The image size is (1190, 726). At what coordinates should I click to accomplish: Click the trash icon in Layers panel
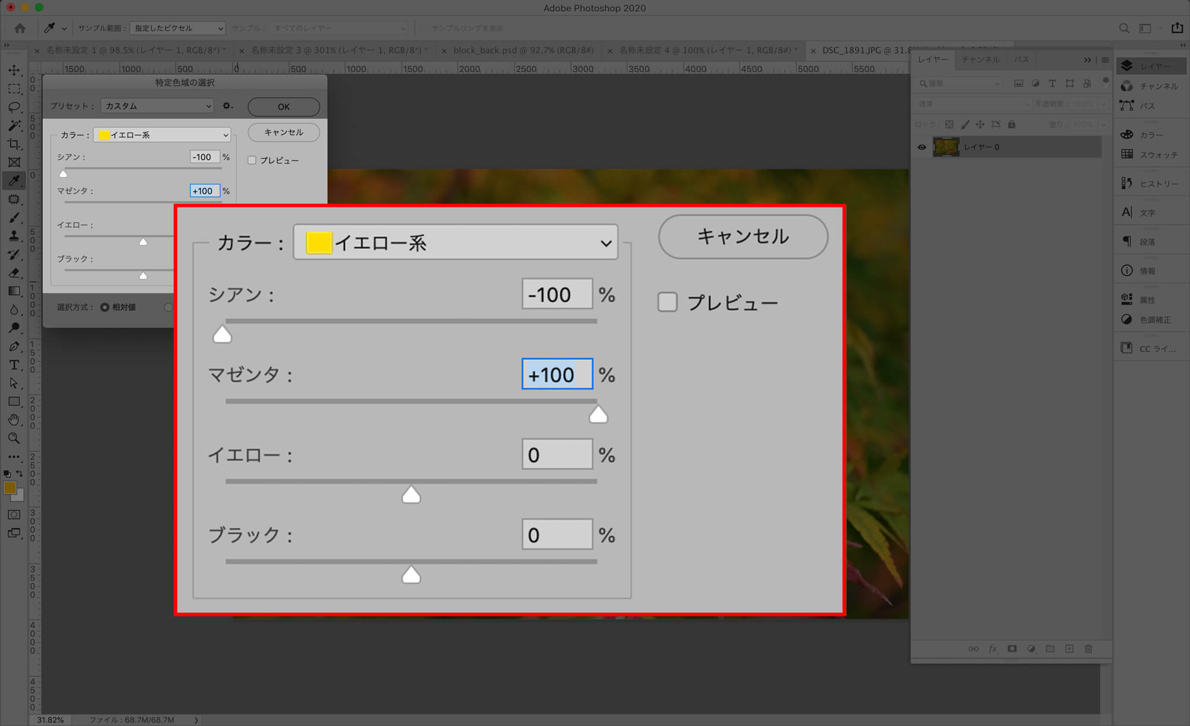click(x=1088, y=649)
